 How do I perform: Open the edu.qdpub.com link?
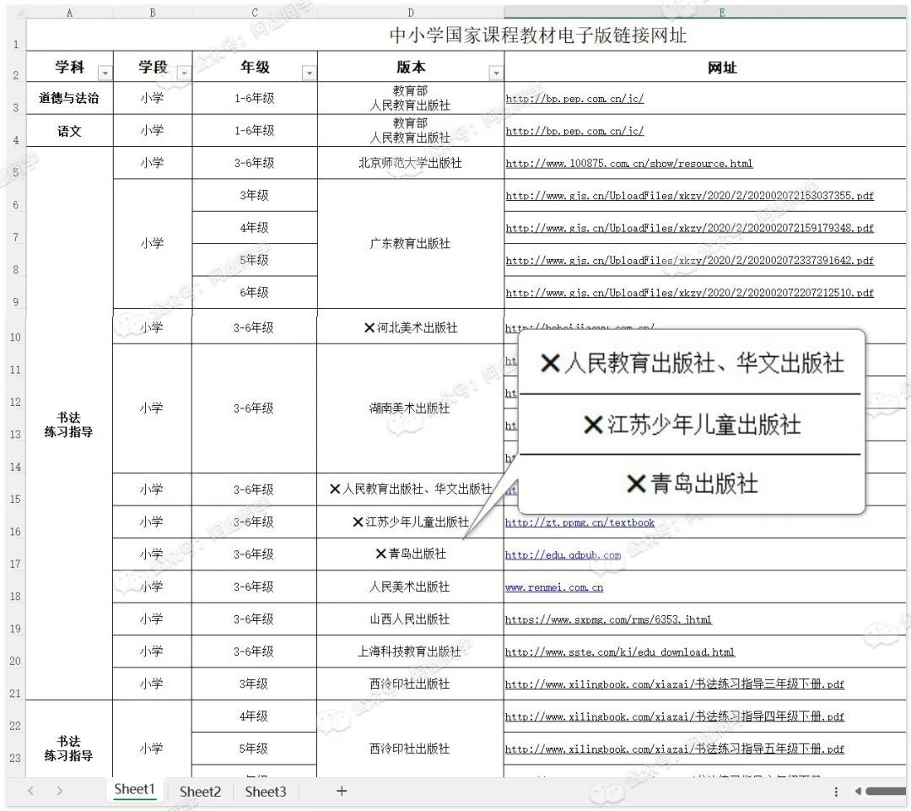(563, 555)
